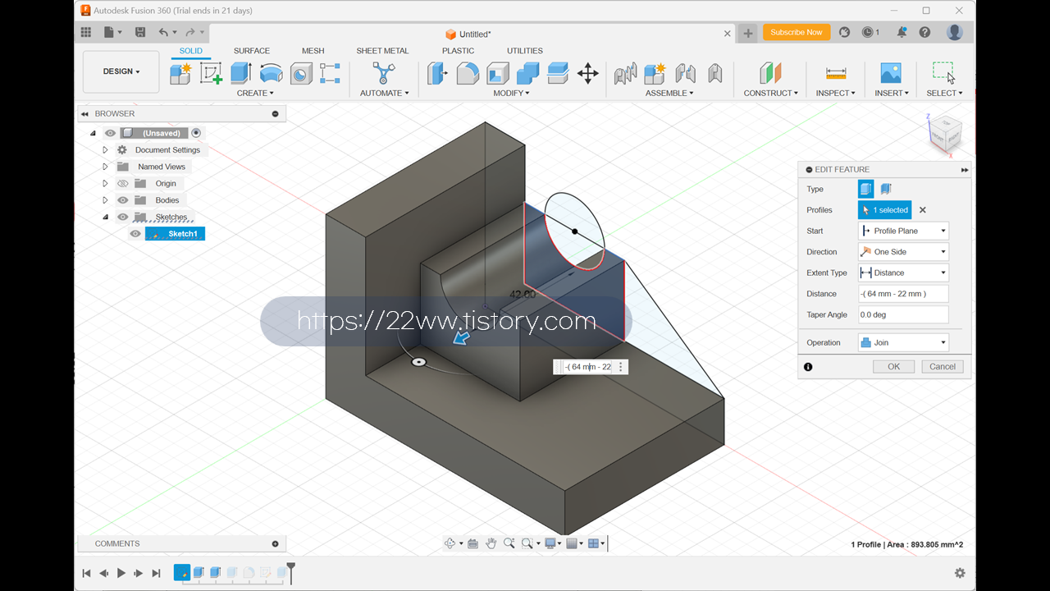Select the New Component tool

pyautogui.click(x=180, y=73)
